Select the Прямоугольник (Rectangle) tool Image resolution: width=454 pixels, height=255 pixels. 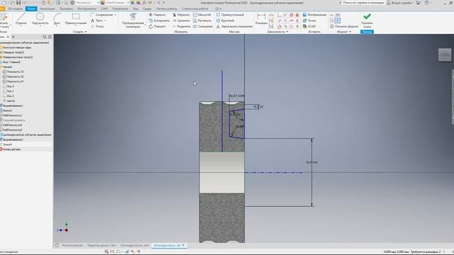(76, 19)
